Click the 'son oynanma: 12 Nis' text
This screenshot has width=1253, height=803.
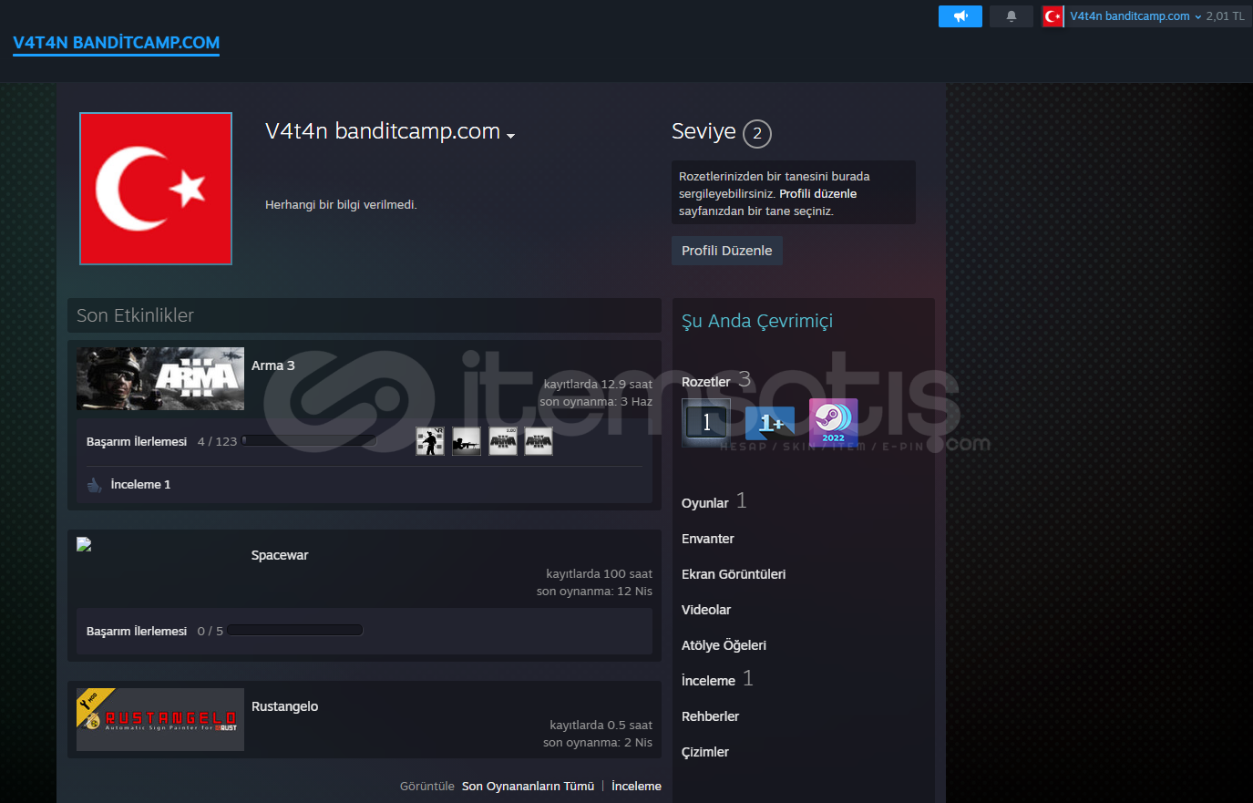point(594,592)
